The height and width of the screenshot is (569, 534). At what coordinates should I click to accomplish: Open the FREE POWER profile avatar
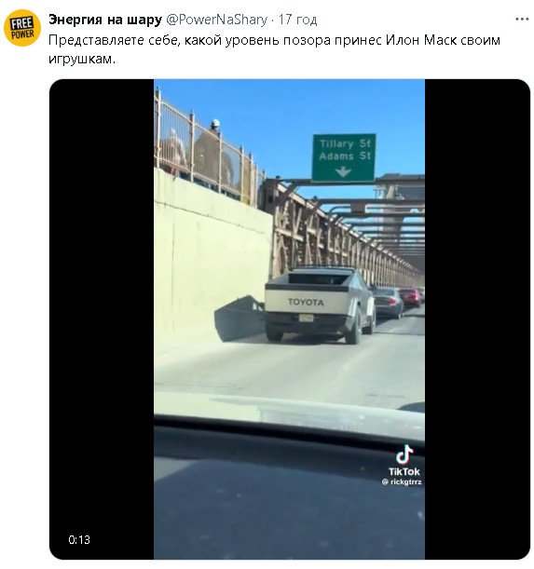(22, 28)
